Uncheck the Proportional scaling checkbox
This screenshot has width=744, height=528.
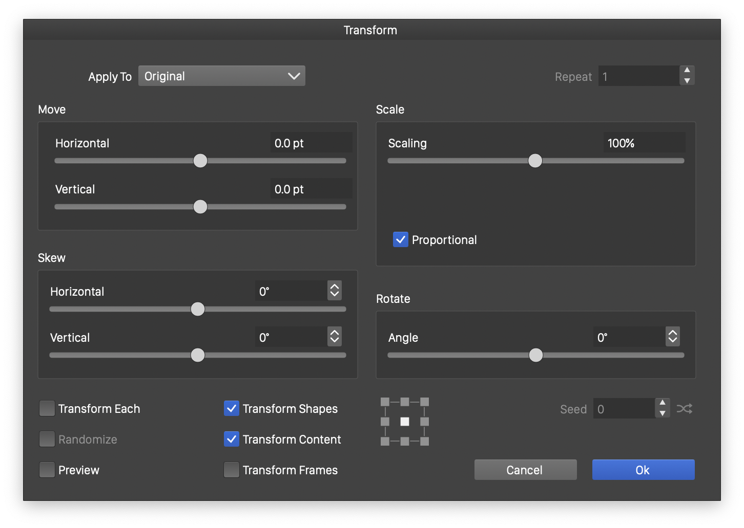click(x=400, y=239)
